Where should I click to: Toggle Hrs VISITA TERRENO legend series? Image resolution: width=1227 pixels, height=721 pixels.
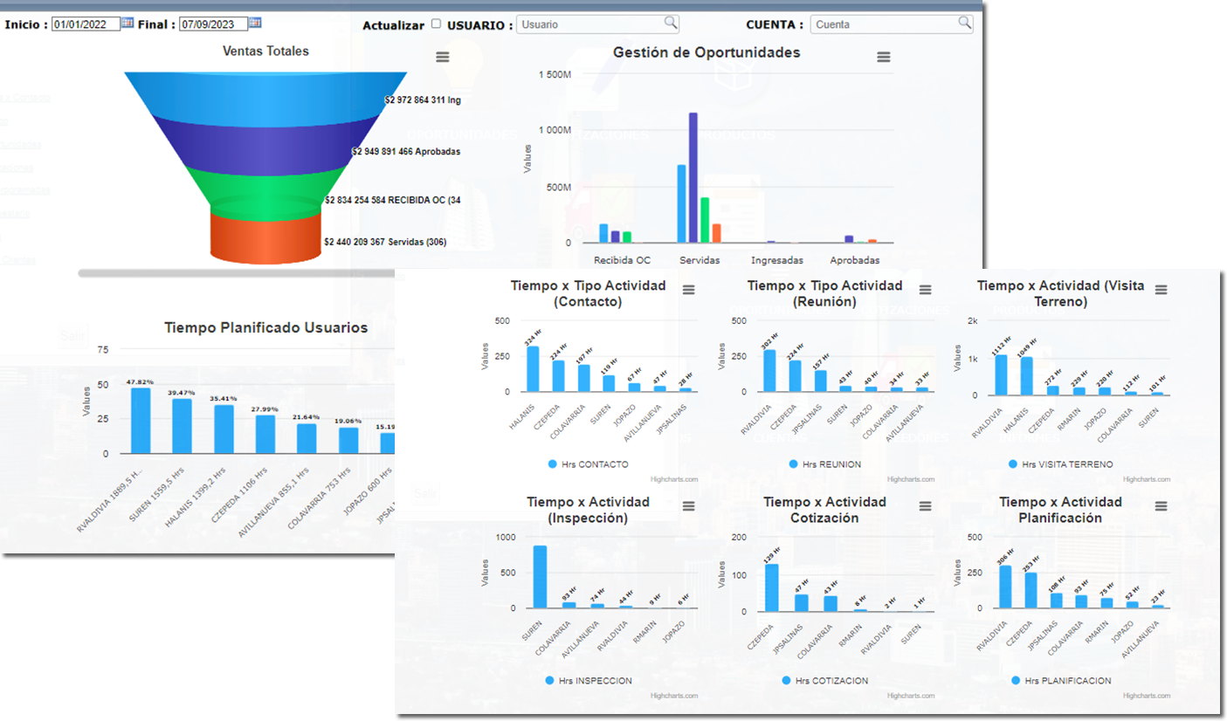click(x=1060, y=464)
